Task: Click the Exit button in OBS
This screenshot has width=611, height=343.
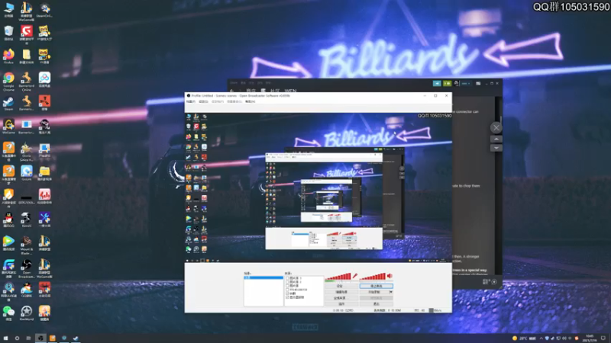Action: tap(376, 303)
